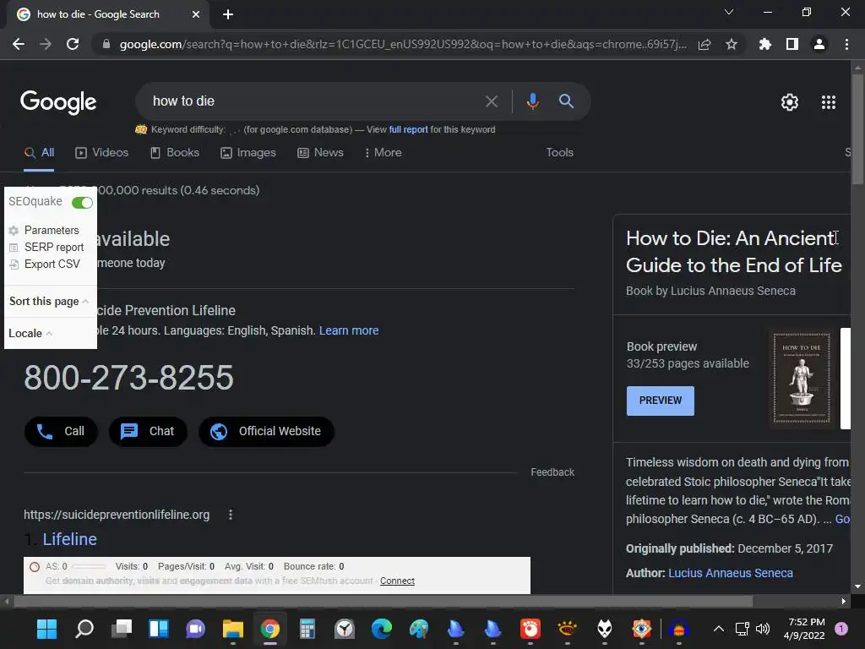This screenshot has height=649, width=865.
Task: Toggle SEOquake switch off
Action: pyautogui.click(x=82, y=203)
